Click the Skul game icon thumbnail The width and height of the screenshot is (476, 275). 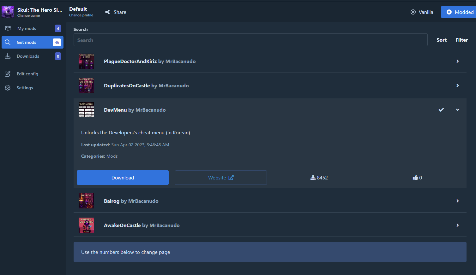coord(8,12)
